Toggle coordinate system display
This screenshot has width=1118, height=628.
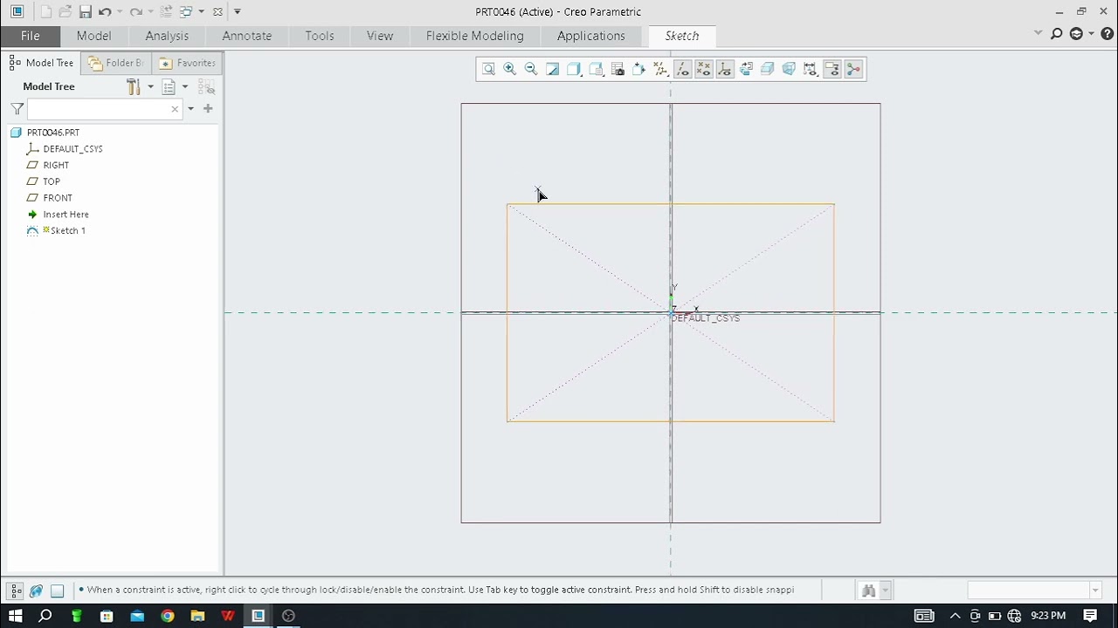coord(725,69)
